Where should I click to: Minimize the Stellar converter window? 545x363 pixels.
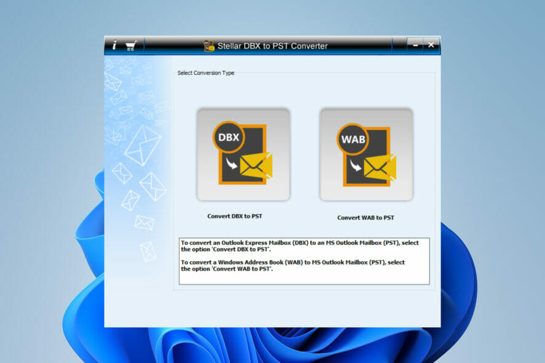[415, 45]
